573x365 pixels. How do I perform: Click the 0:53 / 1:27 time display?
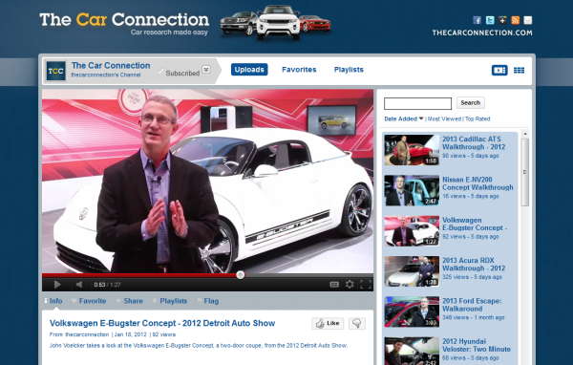tap(107, 285)
